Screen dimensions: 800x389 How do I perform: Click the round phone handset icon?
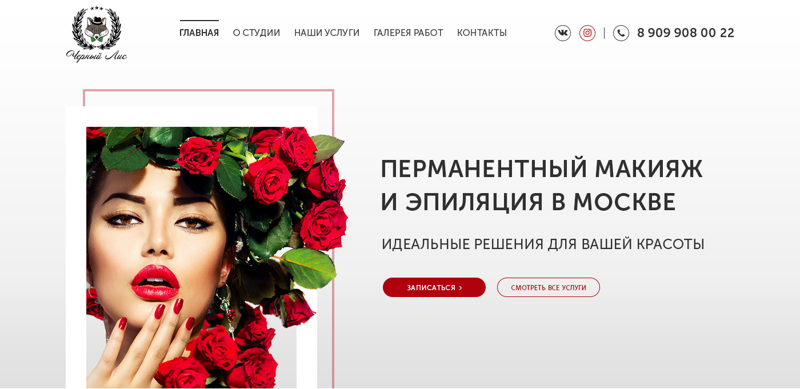(621, 33)
